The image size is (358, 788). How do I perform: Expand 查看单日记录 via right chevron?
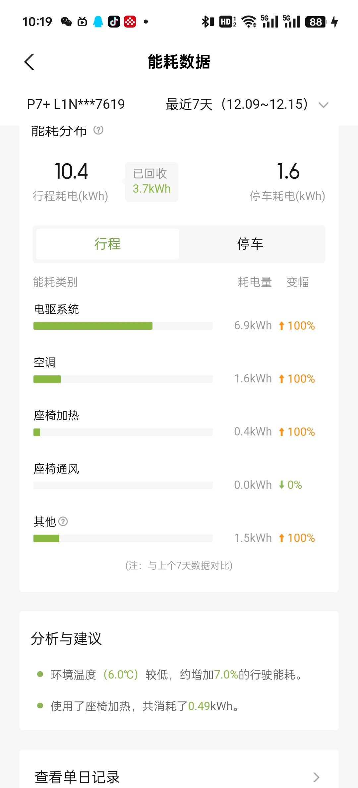pos(316,777)
